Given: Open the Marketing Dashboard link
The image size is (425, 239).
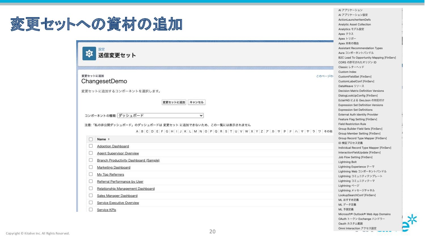Looking at the screenshot, I should (x=114, y=168).
